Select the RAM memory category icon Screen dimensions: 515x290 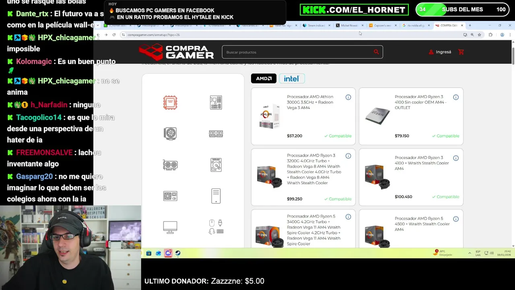(x=216, y=134)
